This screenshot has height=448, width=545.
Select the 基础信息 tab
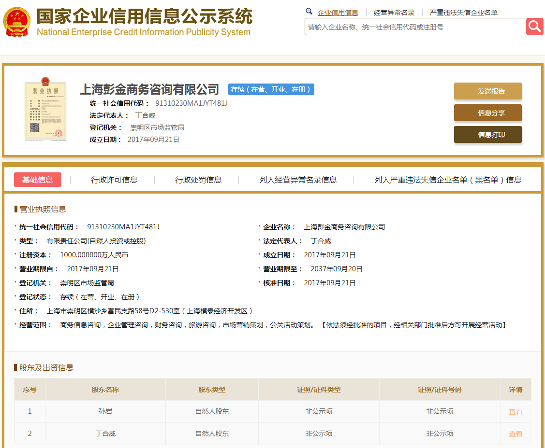[37, 179]
